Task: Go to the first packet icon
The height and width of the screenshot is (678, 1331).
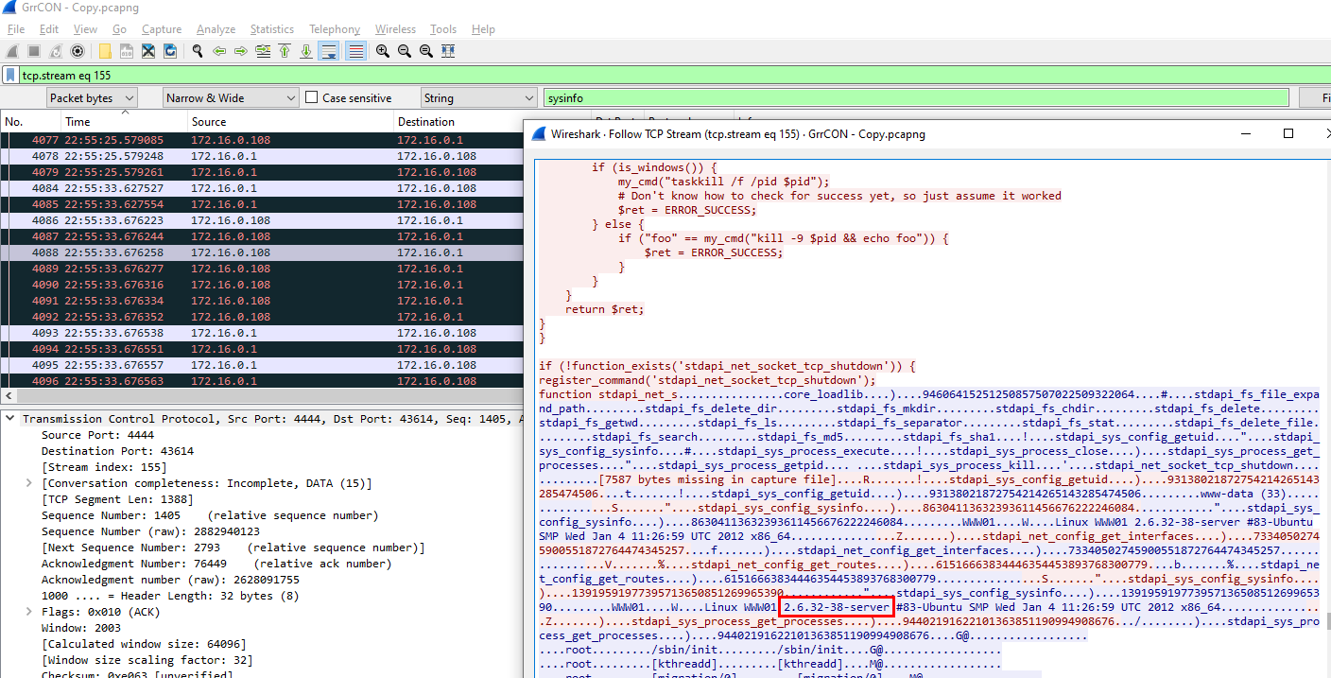Action: (285, 51)
